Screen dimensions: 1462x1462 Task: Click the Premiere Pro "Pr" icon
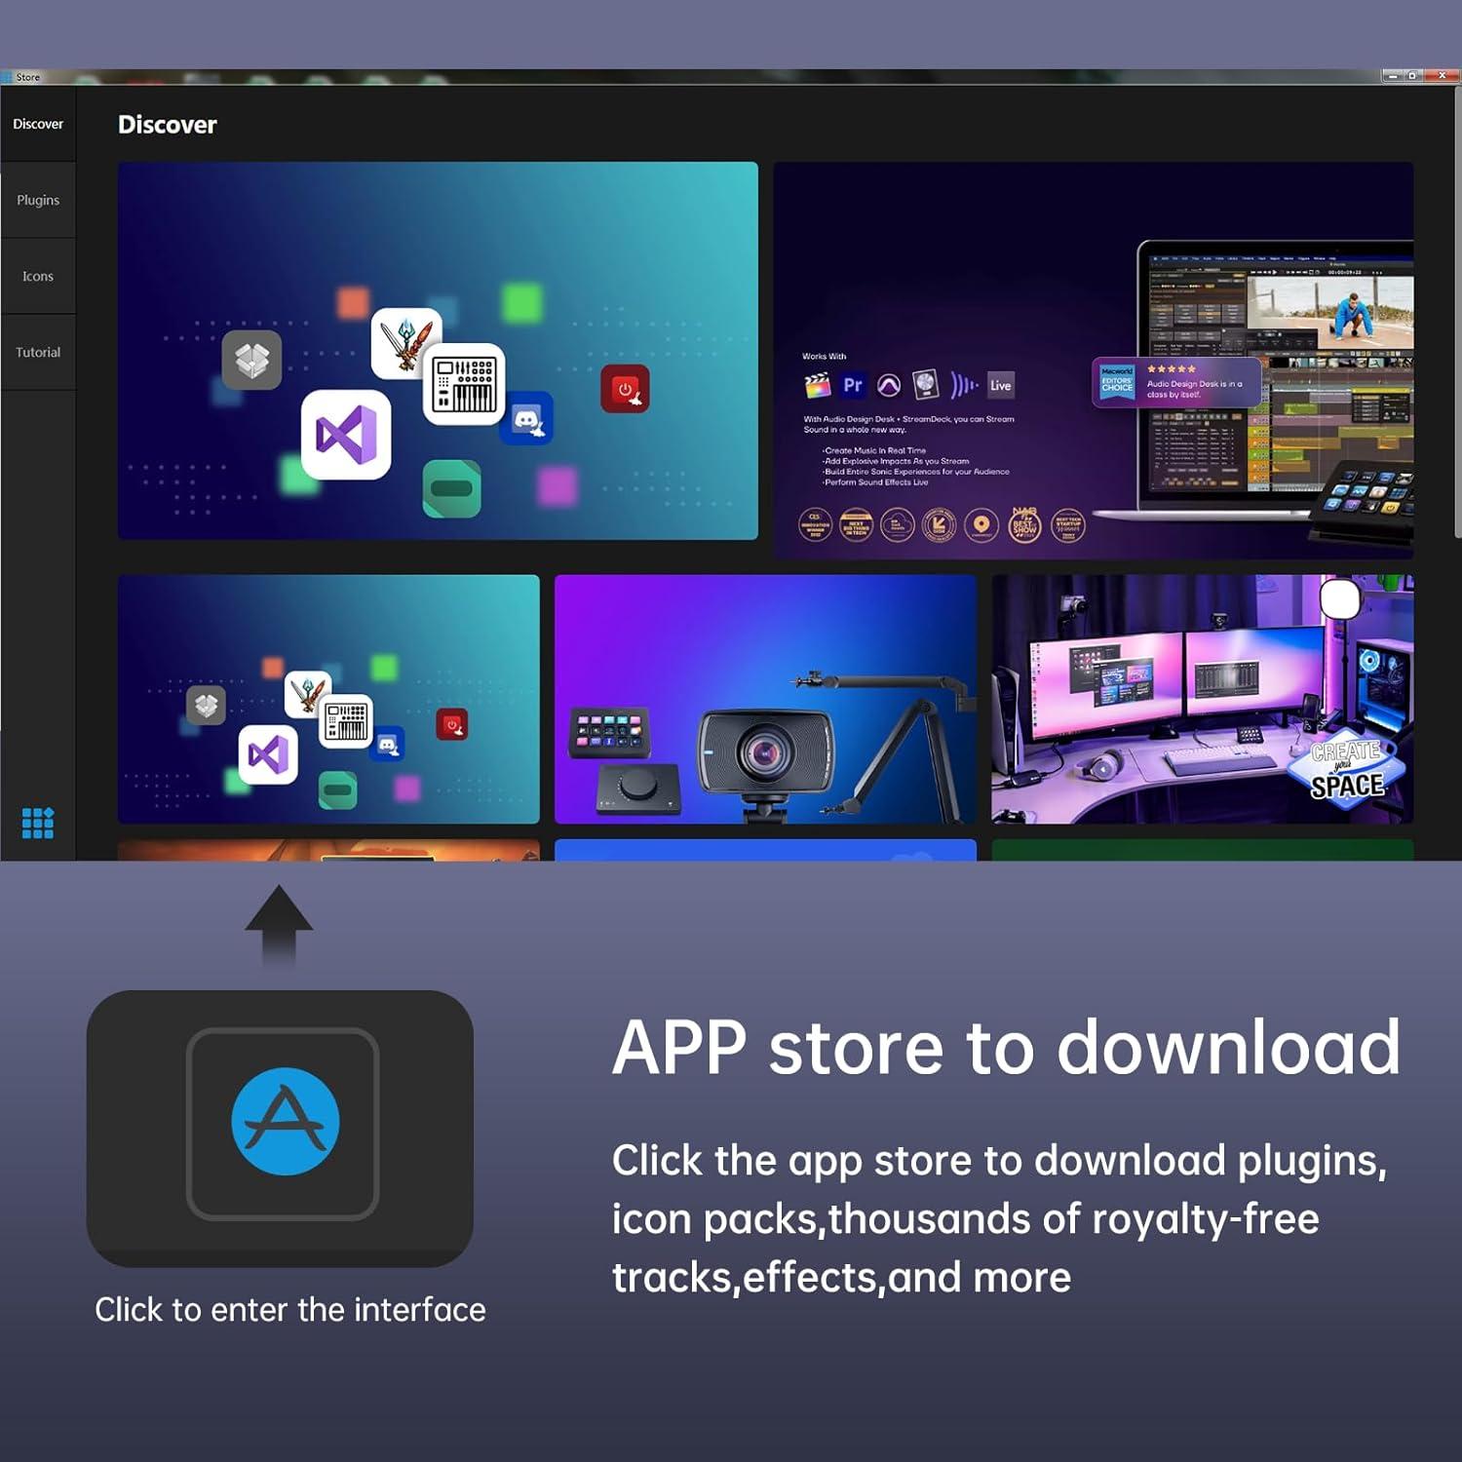pyautogui.click(x=853, y=385)
